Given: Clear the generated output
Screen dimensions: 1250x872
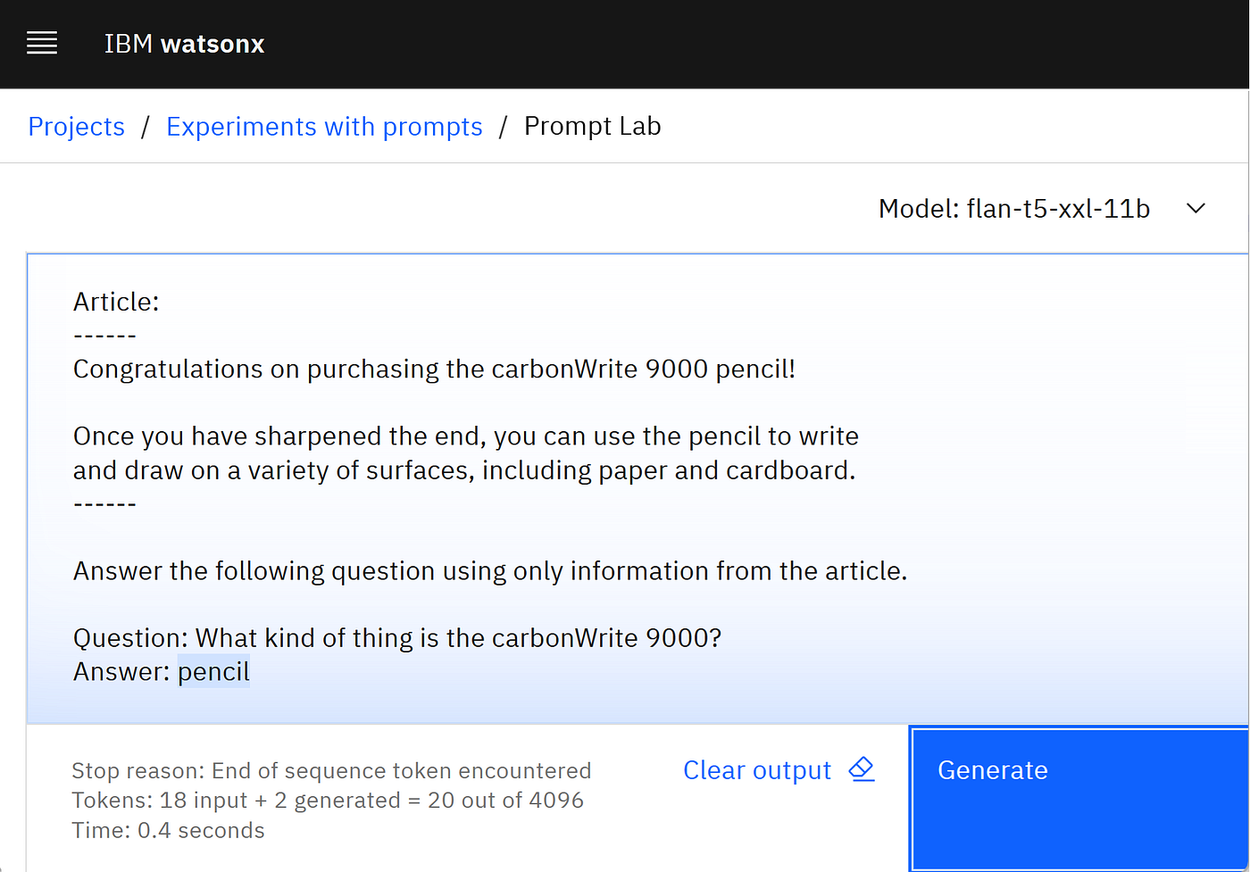Looking at the screenshot, I should pos(756,768).
